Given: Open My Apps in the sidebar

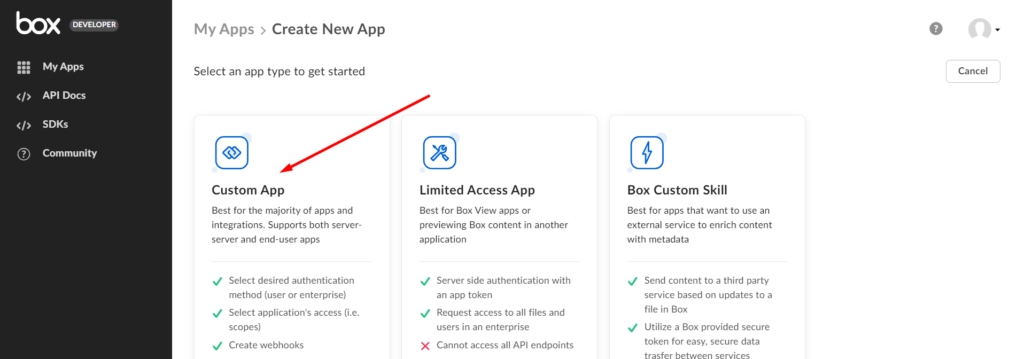Looking at the screenshot, I should pyautogui.click(x=63, y=67).
